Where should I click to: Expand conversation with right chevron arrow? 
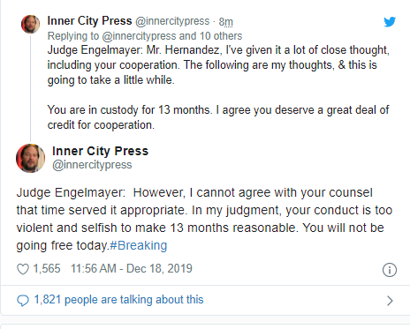[390, 301]
